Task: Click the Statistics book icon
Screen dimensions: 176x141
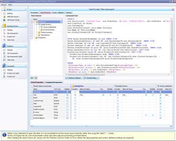Action: pyautogui.click(x=4, y=45)
